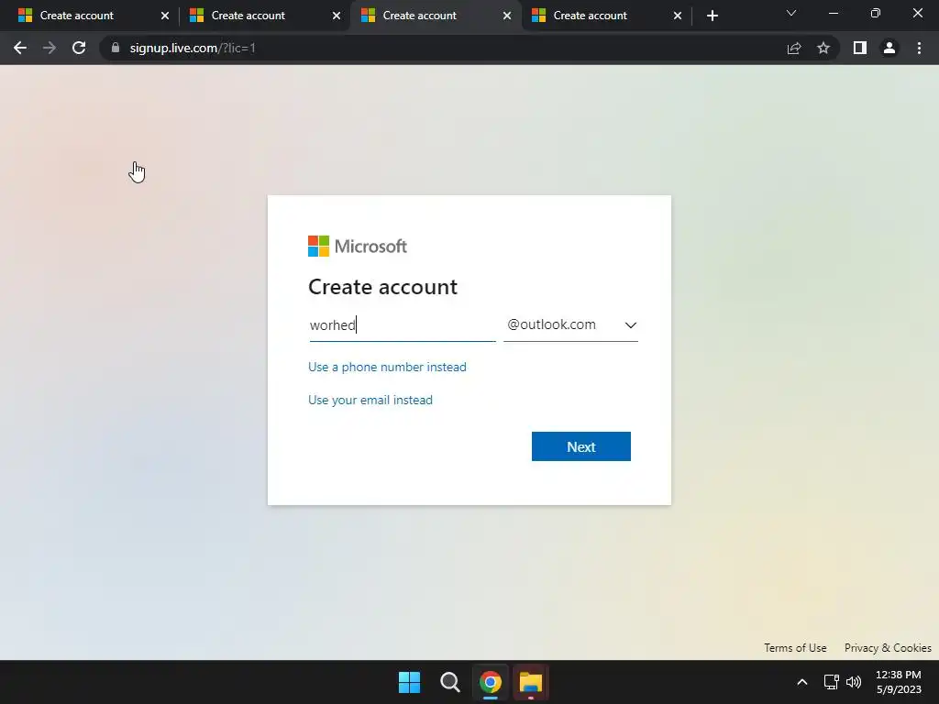This screenshot has width=939, height=704.
Task: Open a new browser tab
Action: tap(712, 16)
